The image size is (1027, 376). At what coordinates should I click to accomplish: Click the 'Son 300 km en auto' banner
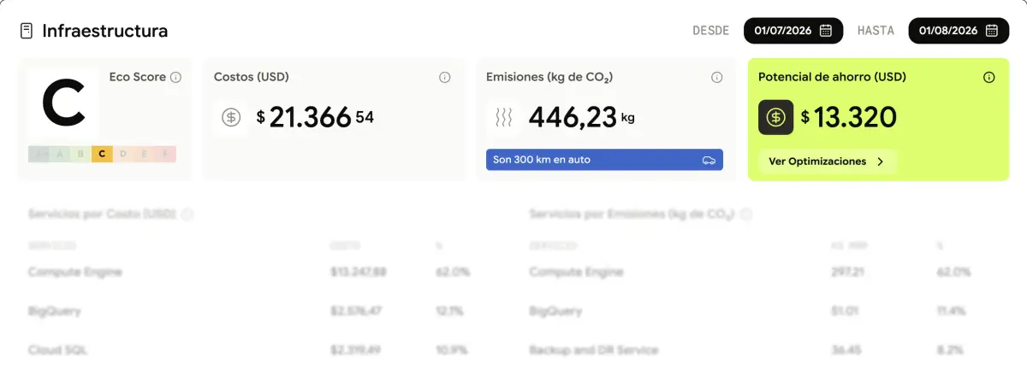[604, 160]
